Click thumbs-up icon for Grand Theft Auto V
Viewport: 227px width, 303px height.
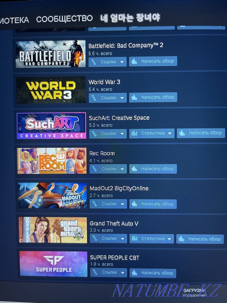[x=181, y=239]
